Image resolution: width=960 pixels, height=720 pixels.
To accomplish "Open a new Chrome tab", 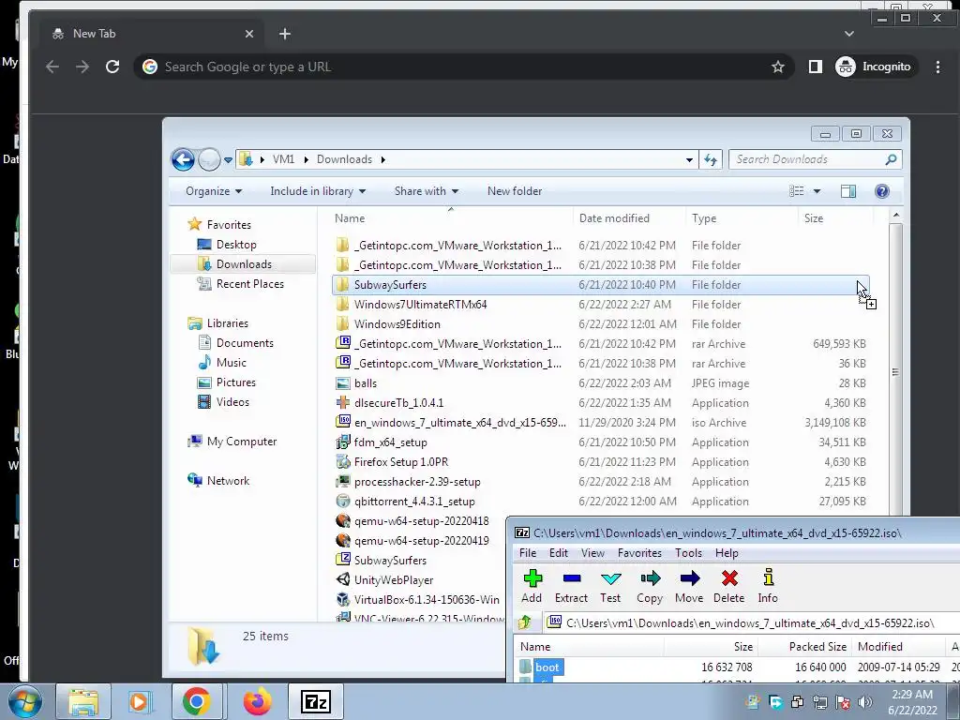I will pos(285,34).
